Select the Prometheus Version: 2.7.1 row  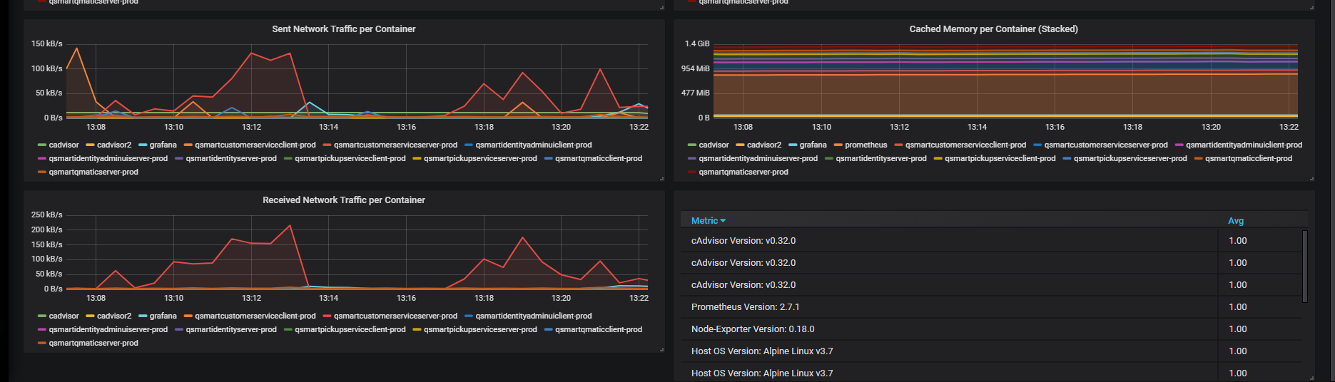pos(745,307)
